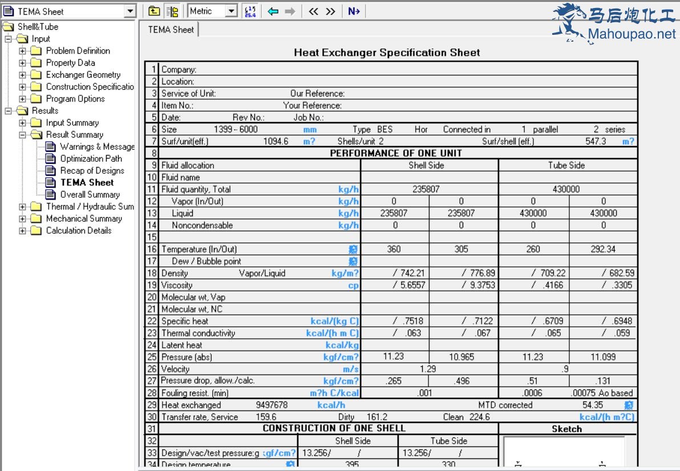Expand the Mechanical Summary folder
The width and height of the screenshot is (680, 471).
click(23, 219)
